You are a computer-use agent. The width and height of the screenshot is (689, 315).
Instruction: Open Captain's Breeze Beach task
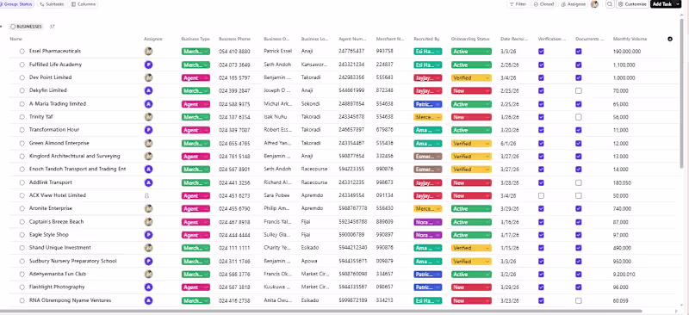56,222
